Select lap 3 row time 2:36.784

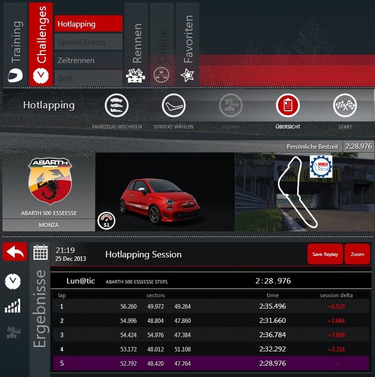coord(272,335)
